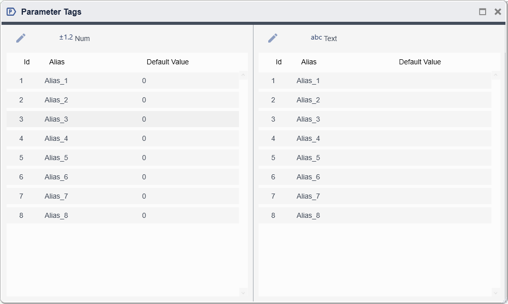Click Default Value header in Num table
Image resolution: width=508 pixels, height=304 pixels.
click(168, 62)
